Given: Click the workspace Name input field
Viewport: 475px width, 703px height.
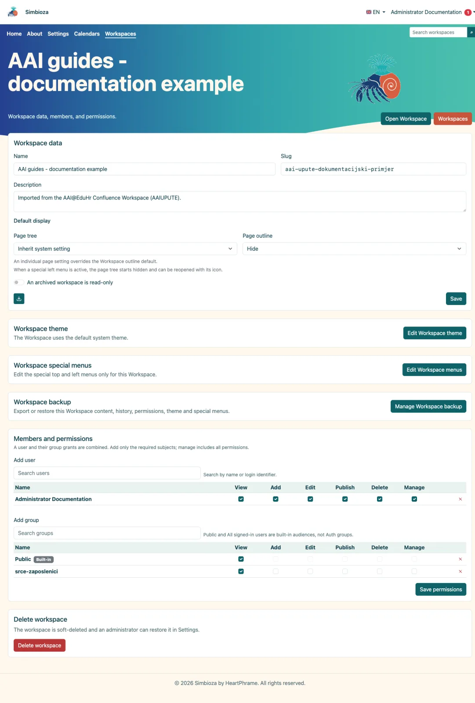Looking at the screenshot, I should tap(145, 169).
